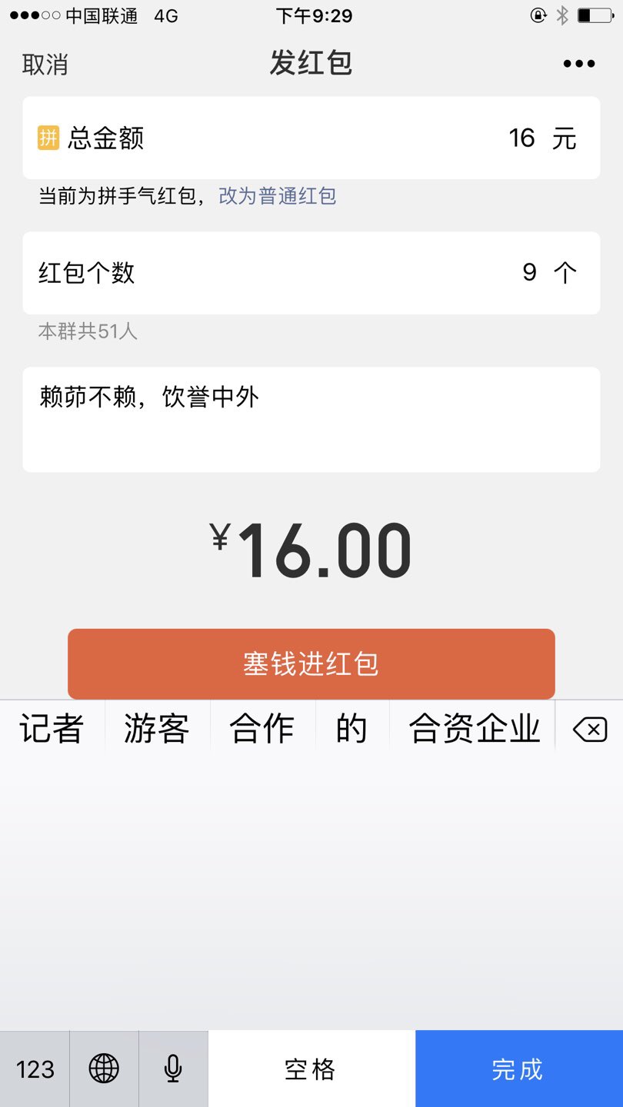Switch to the 123 numeric keyboard

click(35, 1069)
